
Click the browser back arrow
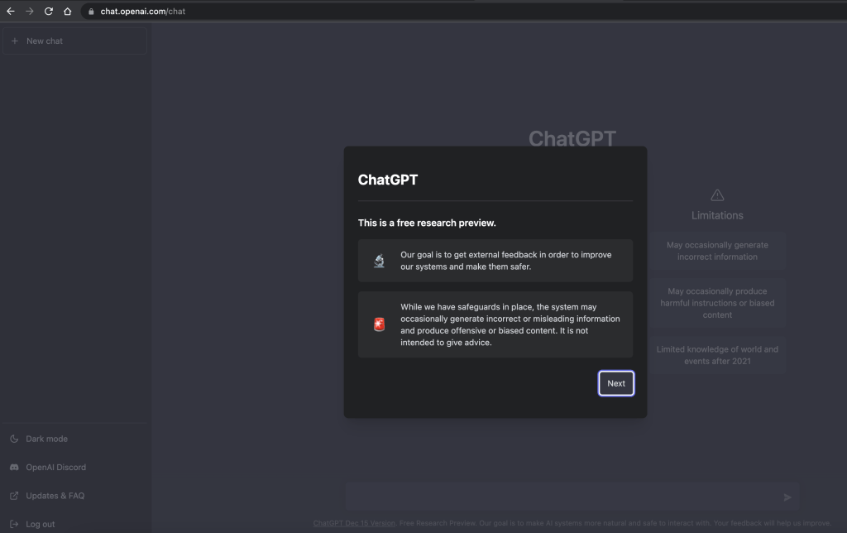pos(11,12)
